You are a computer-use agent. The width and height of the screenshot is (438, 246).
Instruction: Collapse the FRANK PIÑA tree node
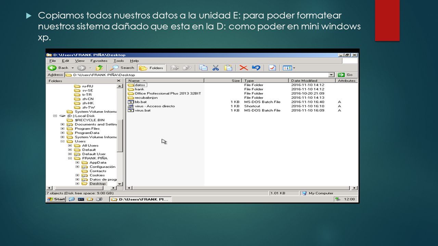pos(70,158)
